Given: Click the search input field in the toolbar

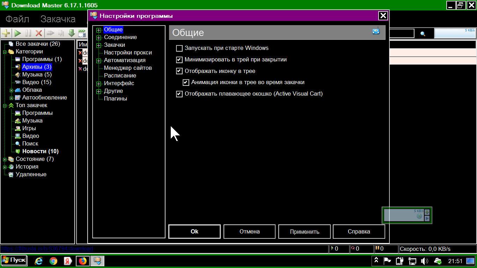Looking at the screenshot, I should (402, 33).
